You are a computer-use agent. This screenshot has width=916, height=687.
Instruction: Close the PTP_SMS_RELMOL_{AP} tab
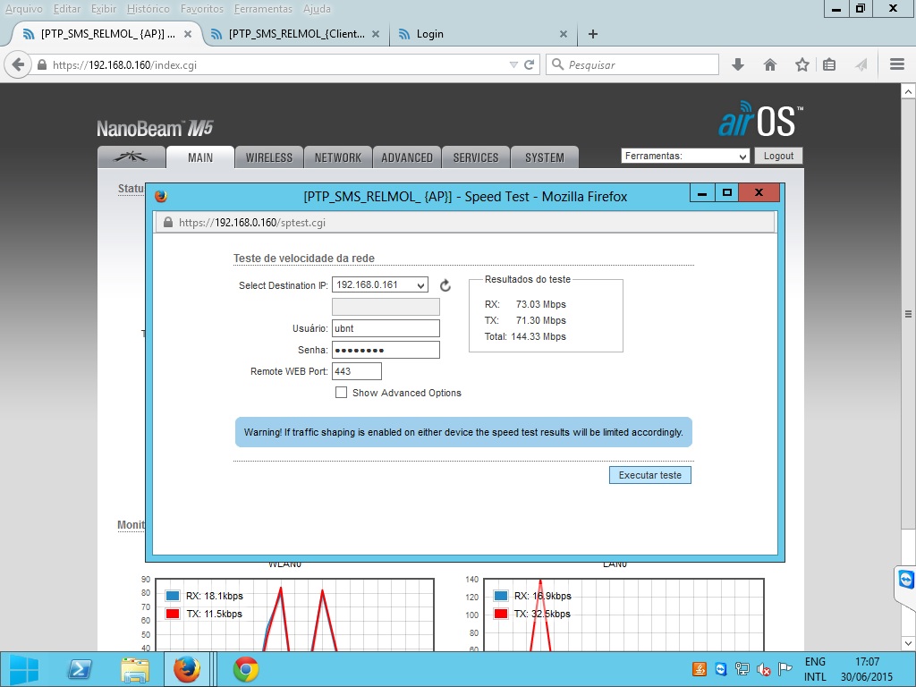[x=188, y=34]
